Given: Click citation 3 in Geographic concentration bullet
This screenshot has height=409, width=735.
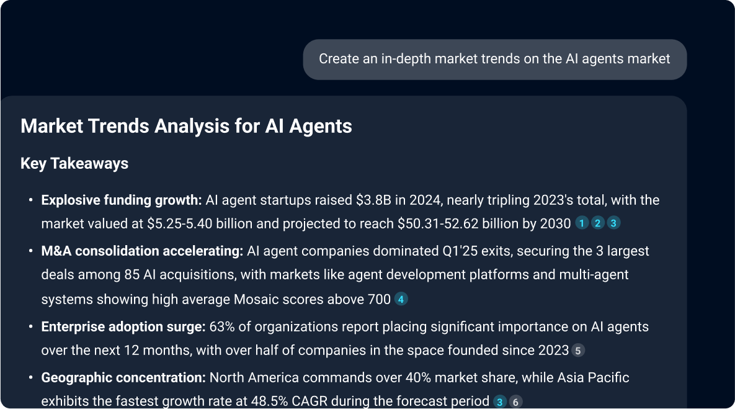Looking at the screenshot, I should click(500, 402).
